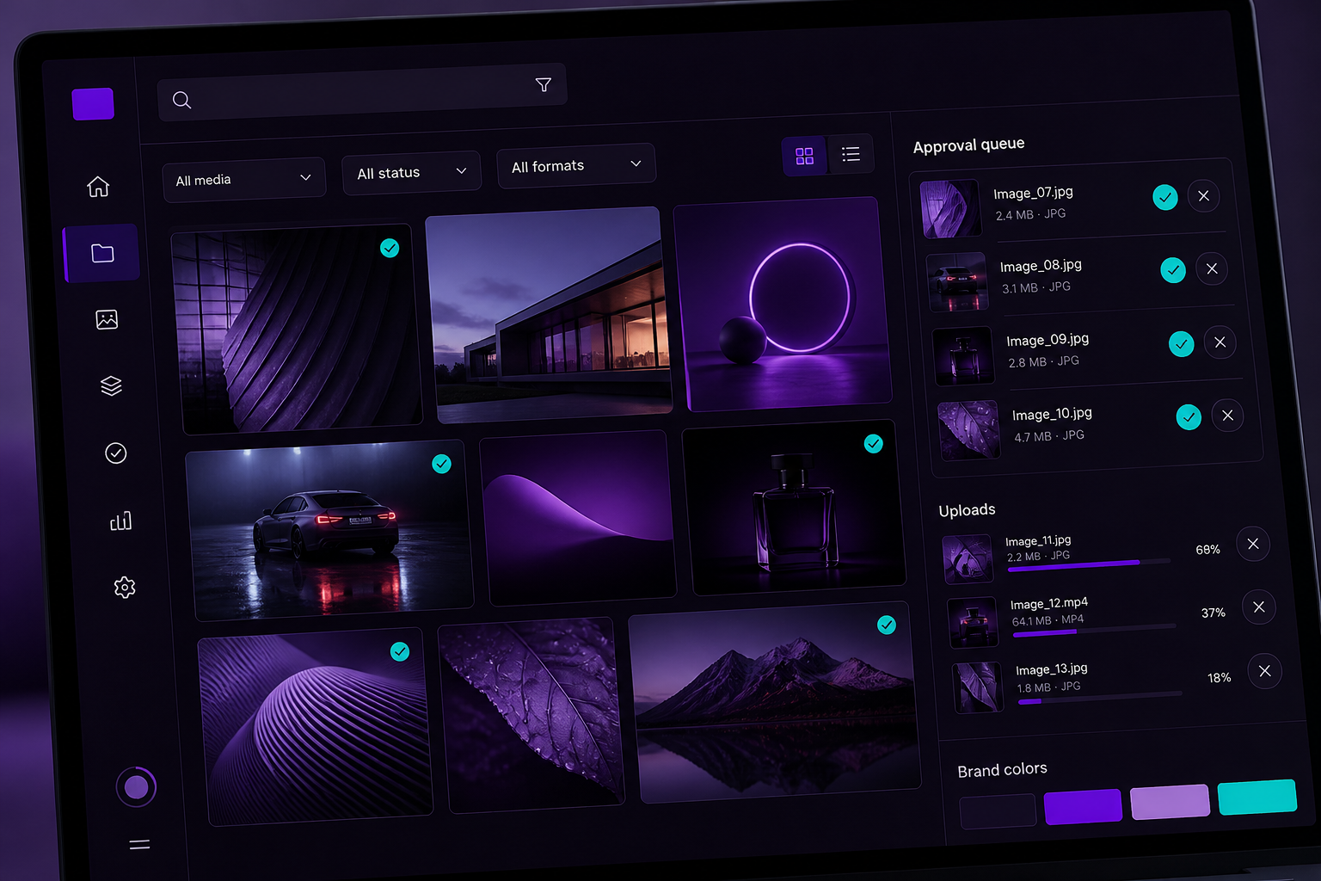Click inside the search input field

coord(362,93)
